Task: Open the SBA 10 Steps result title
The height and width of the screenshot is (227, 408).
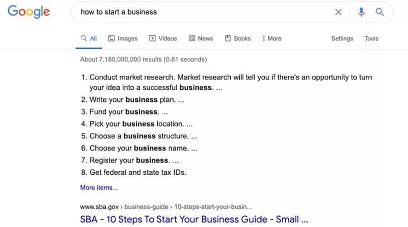Action: point(194,219)
